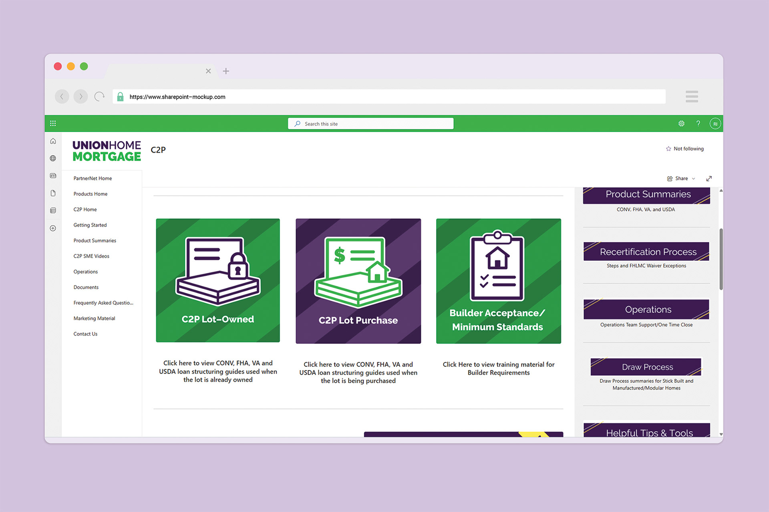This screenshot has width=769, height=512.
Task: Click the settings gear icon
Action: 681,124
